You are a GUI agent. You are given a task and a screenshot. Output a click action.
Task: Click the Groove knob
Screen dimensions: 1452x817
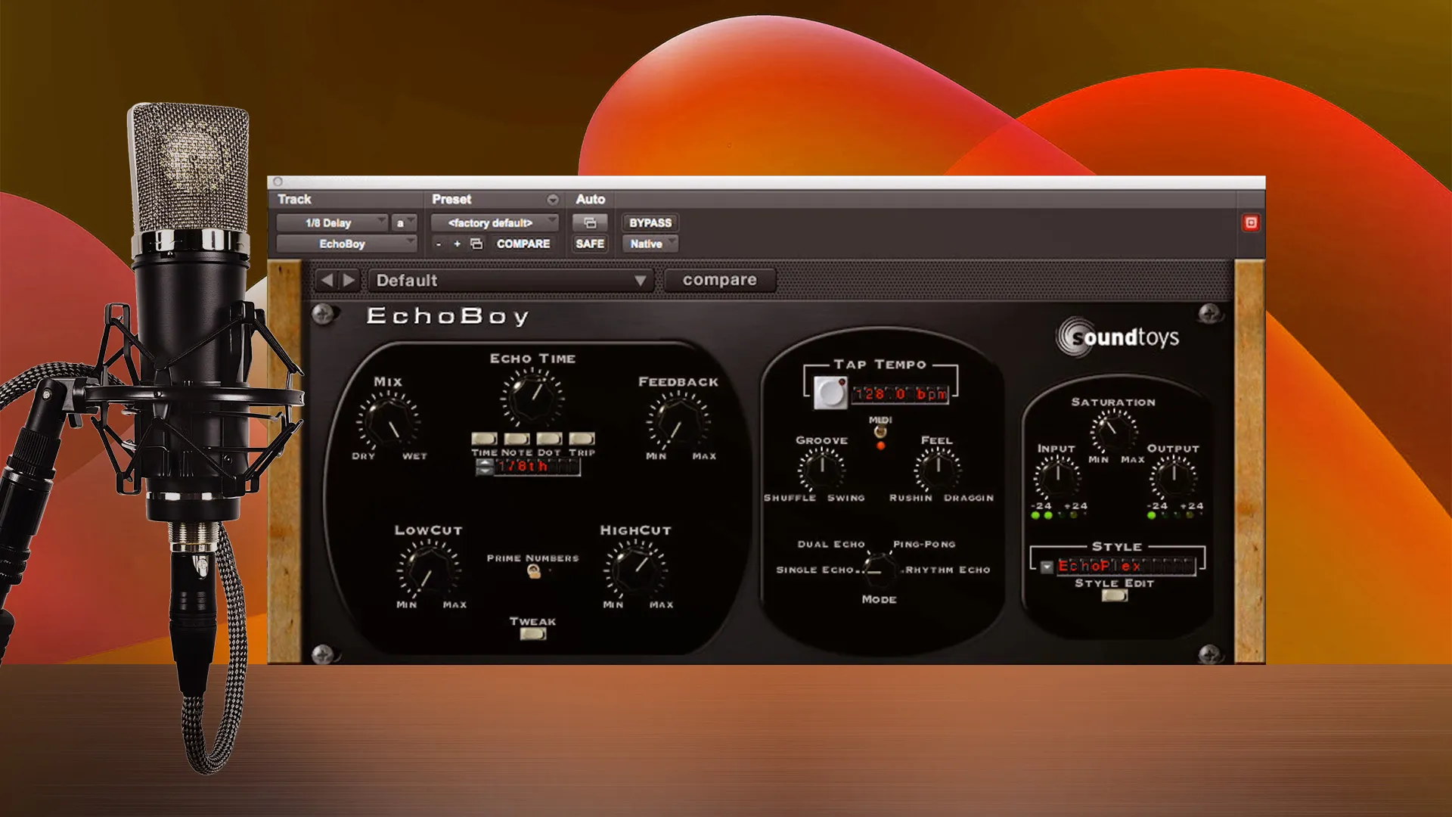[821, 469]
